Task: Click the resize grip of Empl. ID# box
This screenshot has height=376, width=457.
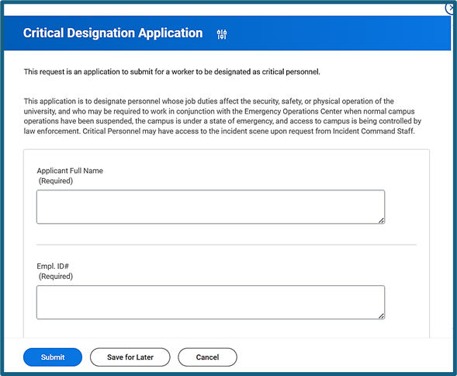Action: pos(381,315)
